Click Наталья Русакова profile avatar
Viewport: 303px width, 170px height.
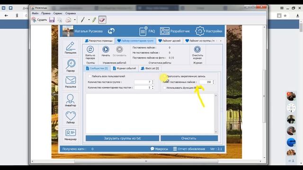pyautogui.click(x=68, y=31)
